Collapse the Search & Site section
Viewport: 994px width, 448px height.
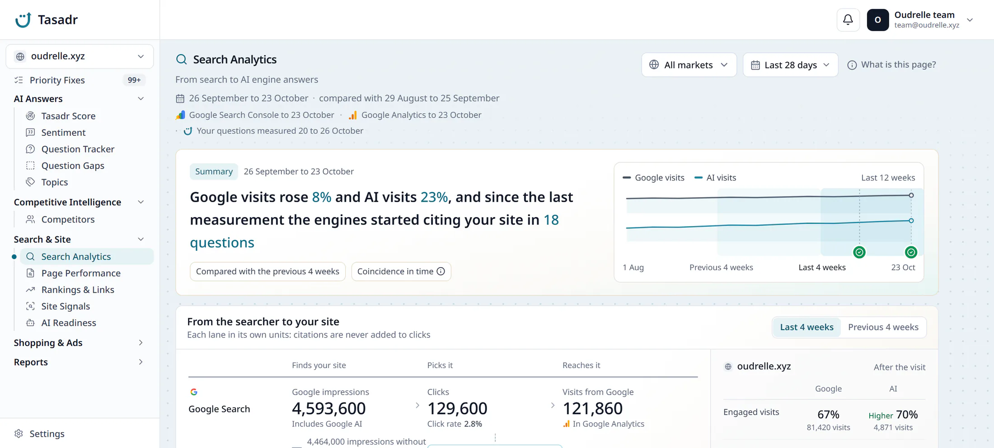point(141,240)
